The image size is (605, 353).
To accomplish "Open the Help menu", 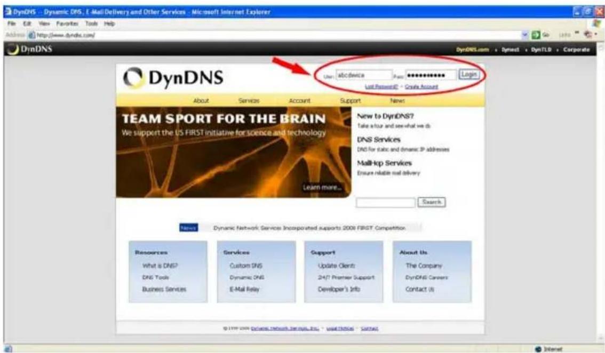I will (109, 23).
